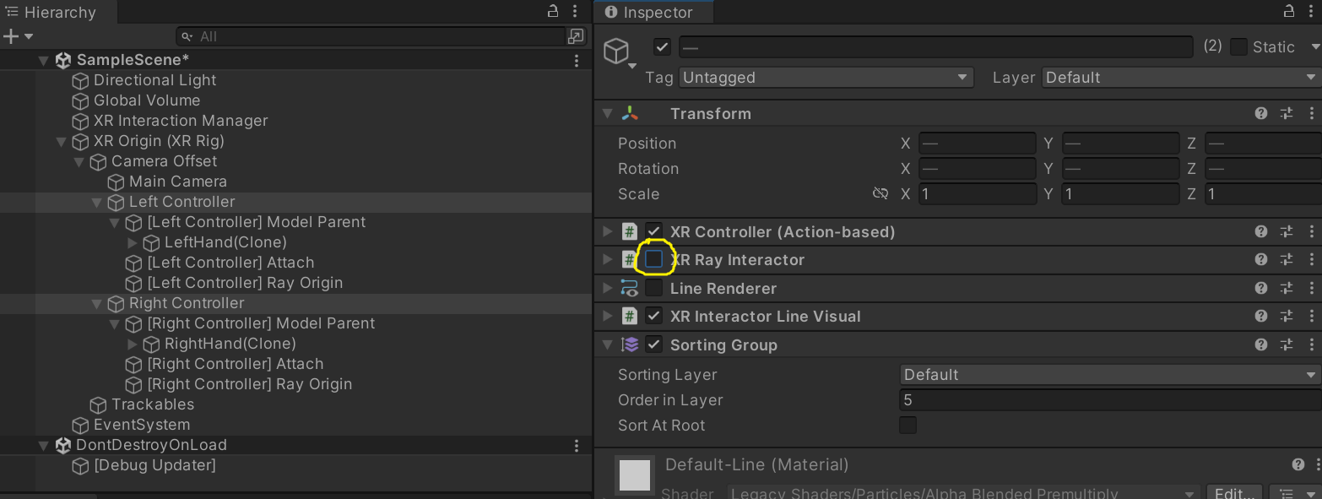Expand the XR Ray Interactor component foldout
Viewport: 1322px width, 499px height.
[x=607, y=259]
